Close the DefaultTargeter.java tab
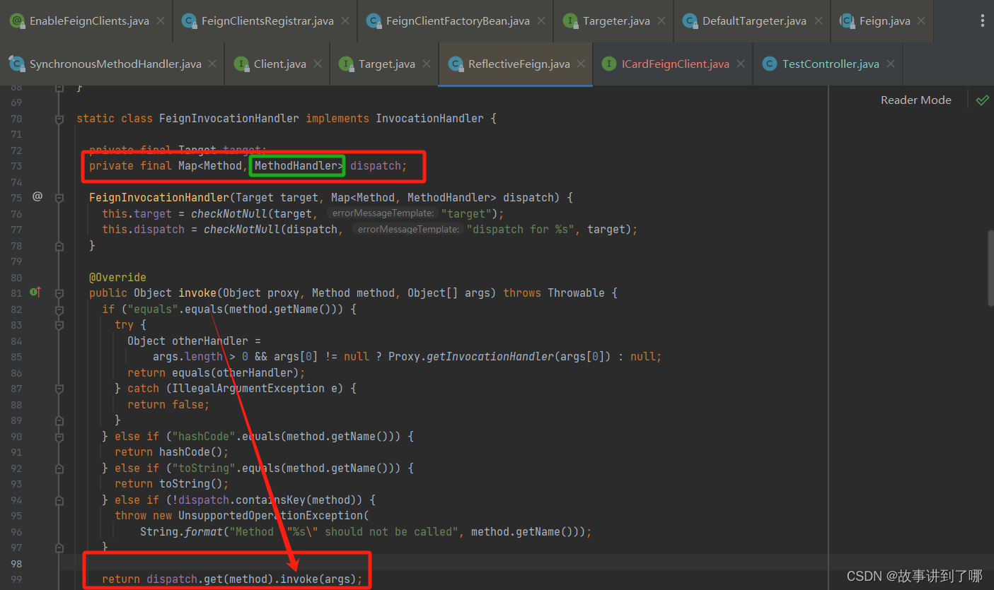The width and height of the screenshot is (994, 590). click(817, 21)
